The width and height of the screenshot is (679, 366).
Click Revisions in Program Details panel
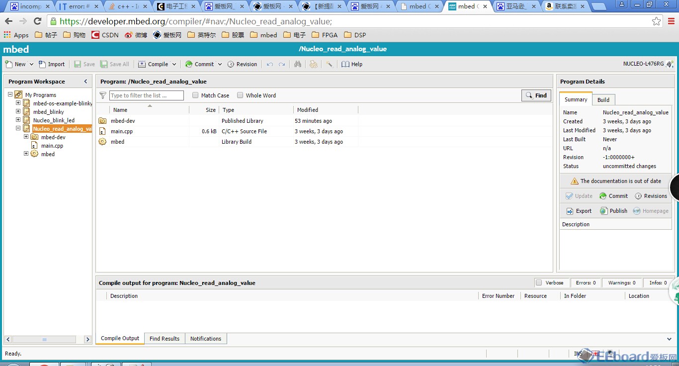pyautogui.click(x=651, y=196)
